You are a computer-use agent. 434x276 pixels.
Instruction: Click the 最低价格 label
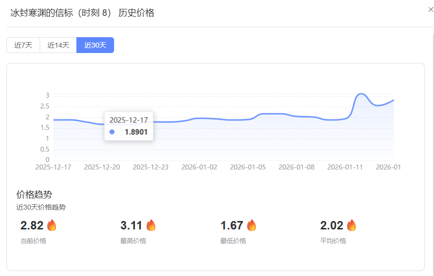[233, 241]
